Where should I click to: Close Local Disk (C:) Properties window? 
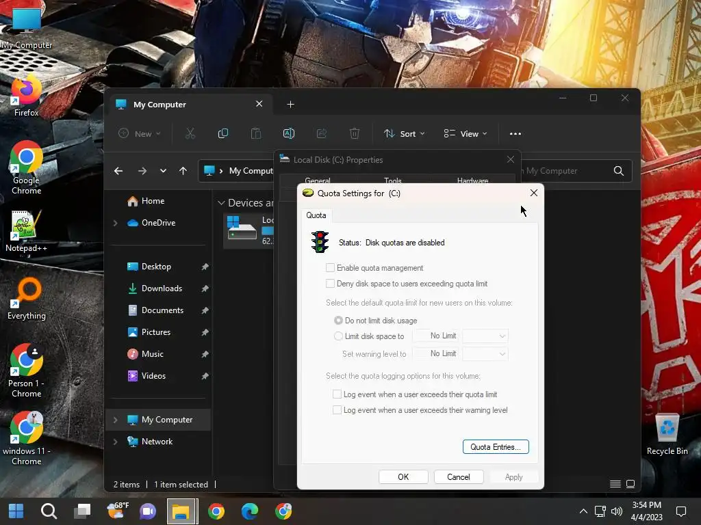pos(511,159)
